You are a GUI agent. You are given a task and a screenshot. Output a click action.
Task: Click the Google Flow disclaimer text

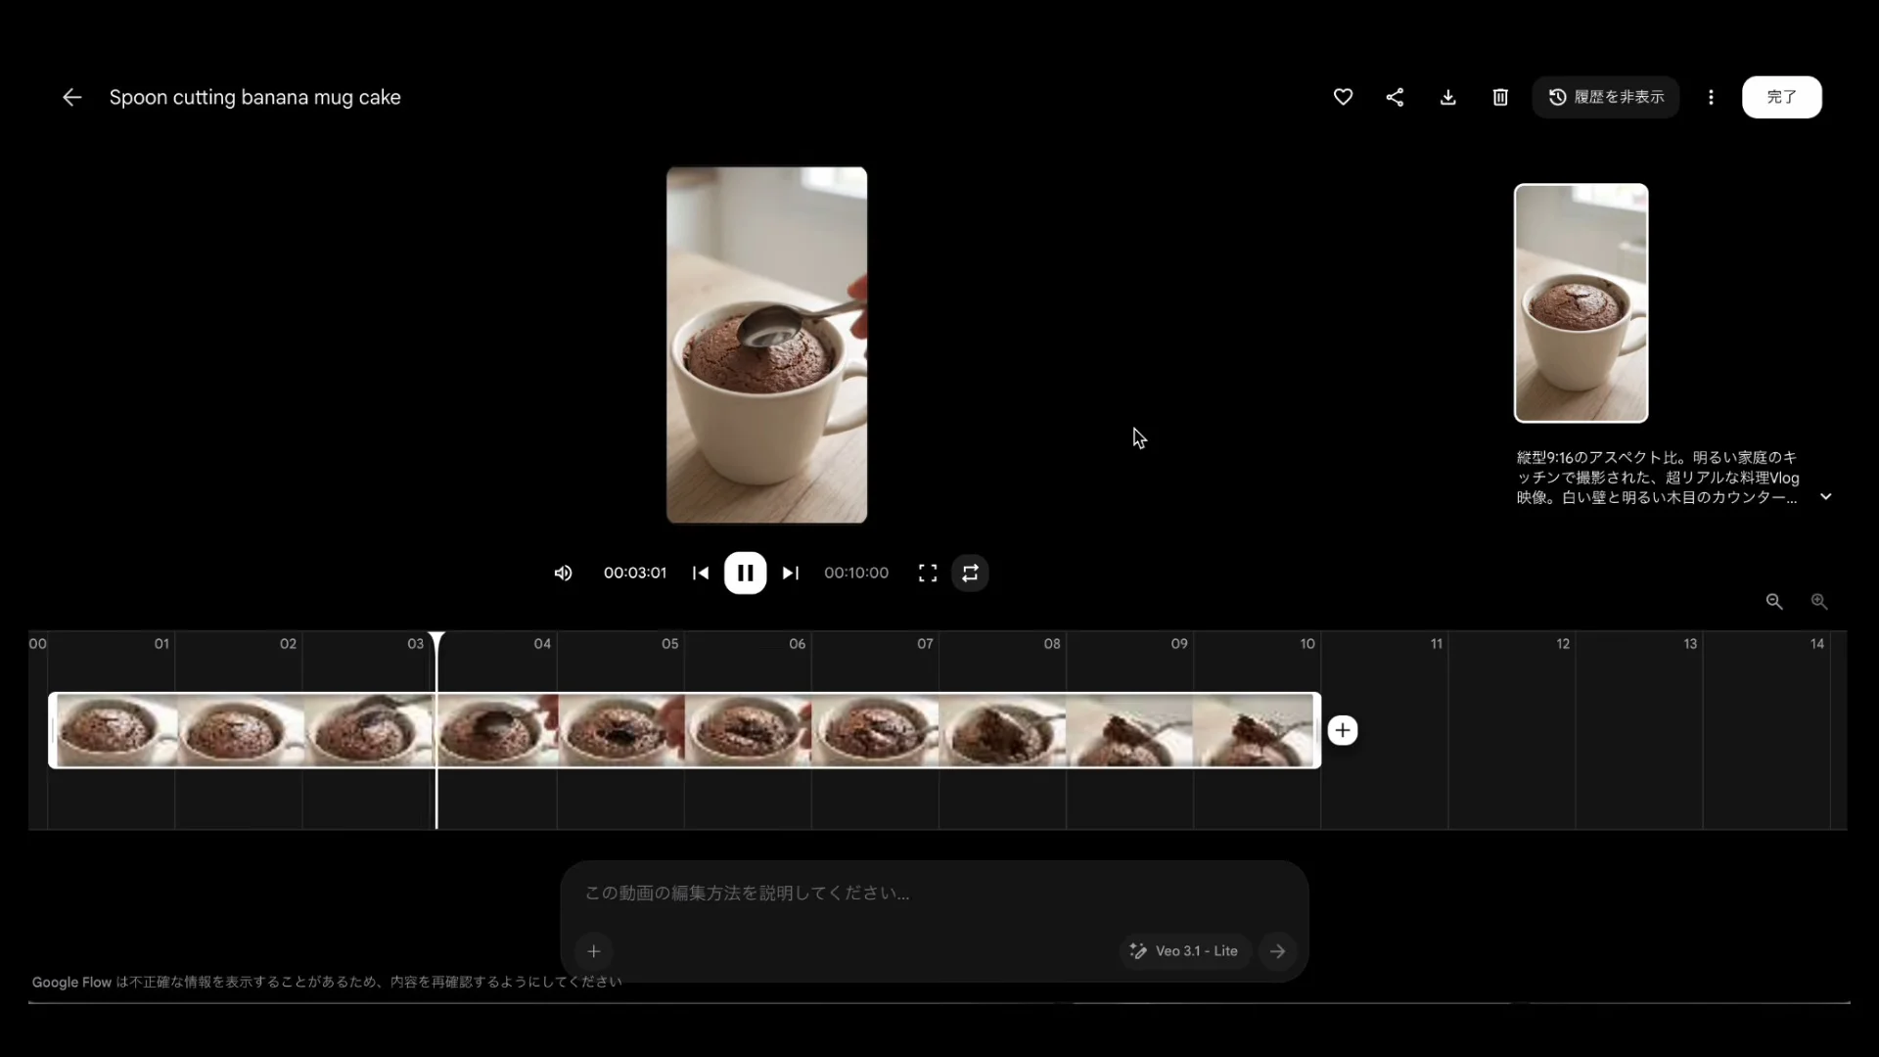click(x=327, y=982)
